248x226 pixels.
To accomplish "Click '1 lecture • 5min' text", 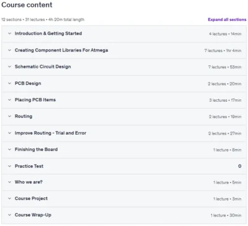I will tap(227, 183).
